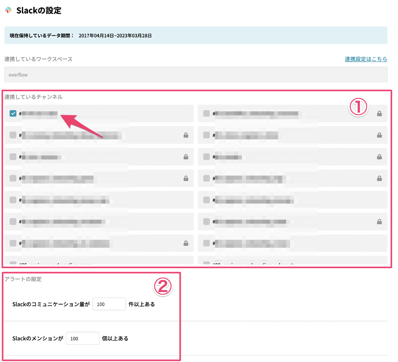This screenshot has height=362, width=398.
Task: Click the 連携しているチャンネル heading
Action: click(x=33, y=97)
